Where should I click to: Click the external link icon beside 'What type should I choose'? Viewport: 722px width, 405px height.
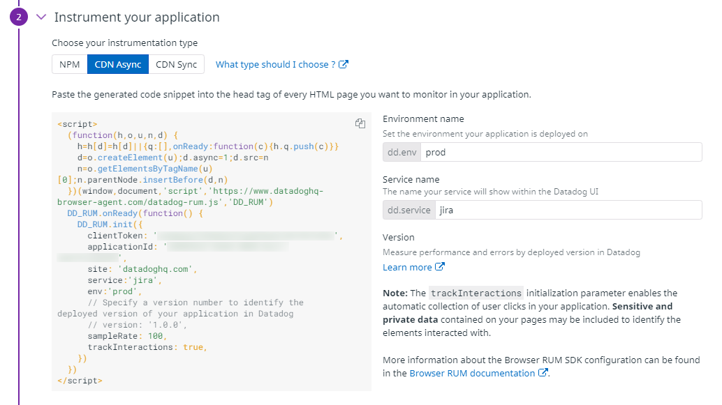click(342, 64)
